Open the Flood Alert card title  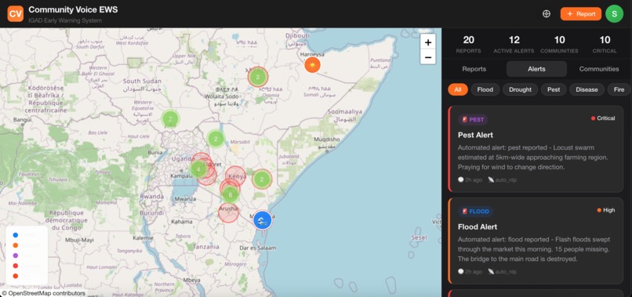478,227
